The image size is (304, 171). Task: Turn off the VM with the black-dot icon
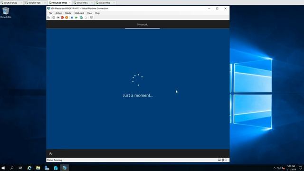pos(58,18)
